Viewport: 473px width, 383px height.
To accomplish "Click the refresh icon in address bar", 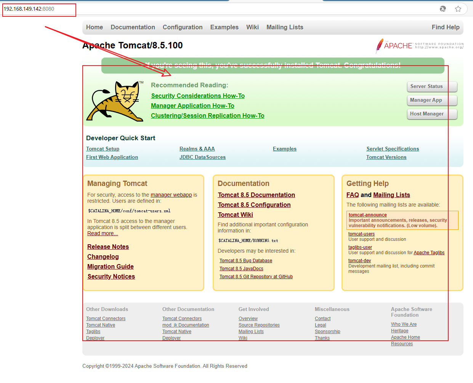I will click(443, 9).
